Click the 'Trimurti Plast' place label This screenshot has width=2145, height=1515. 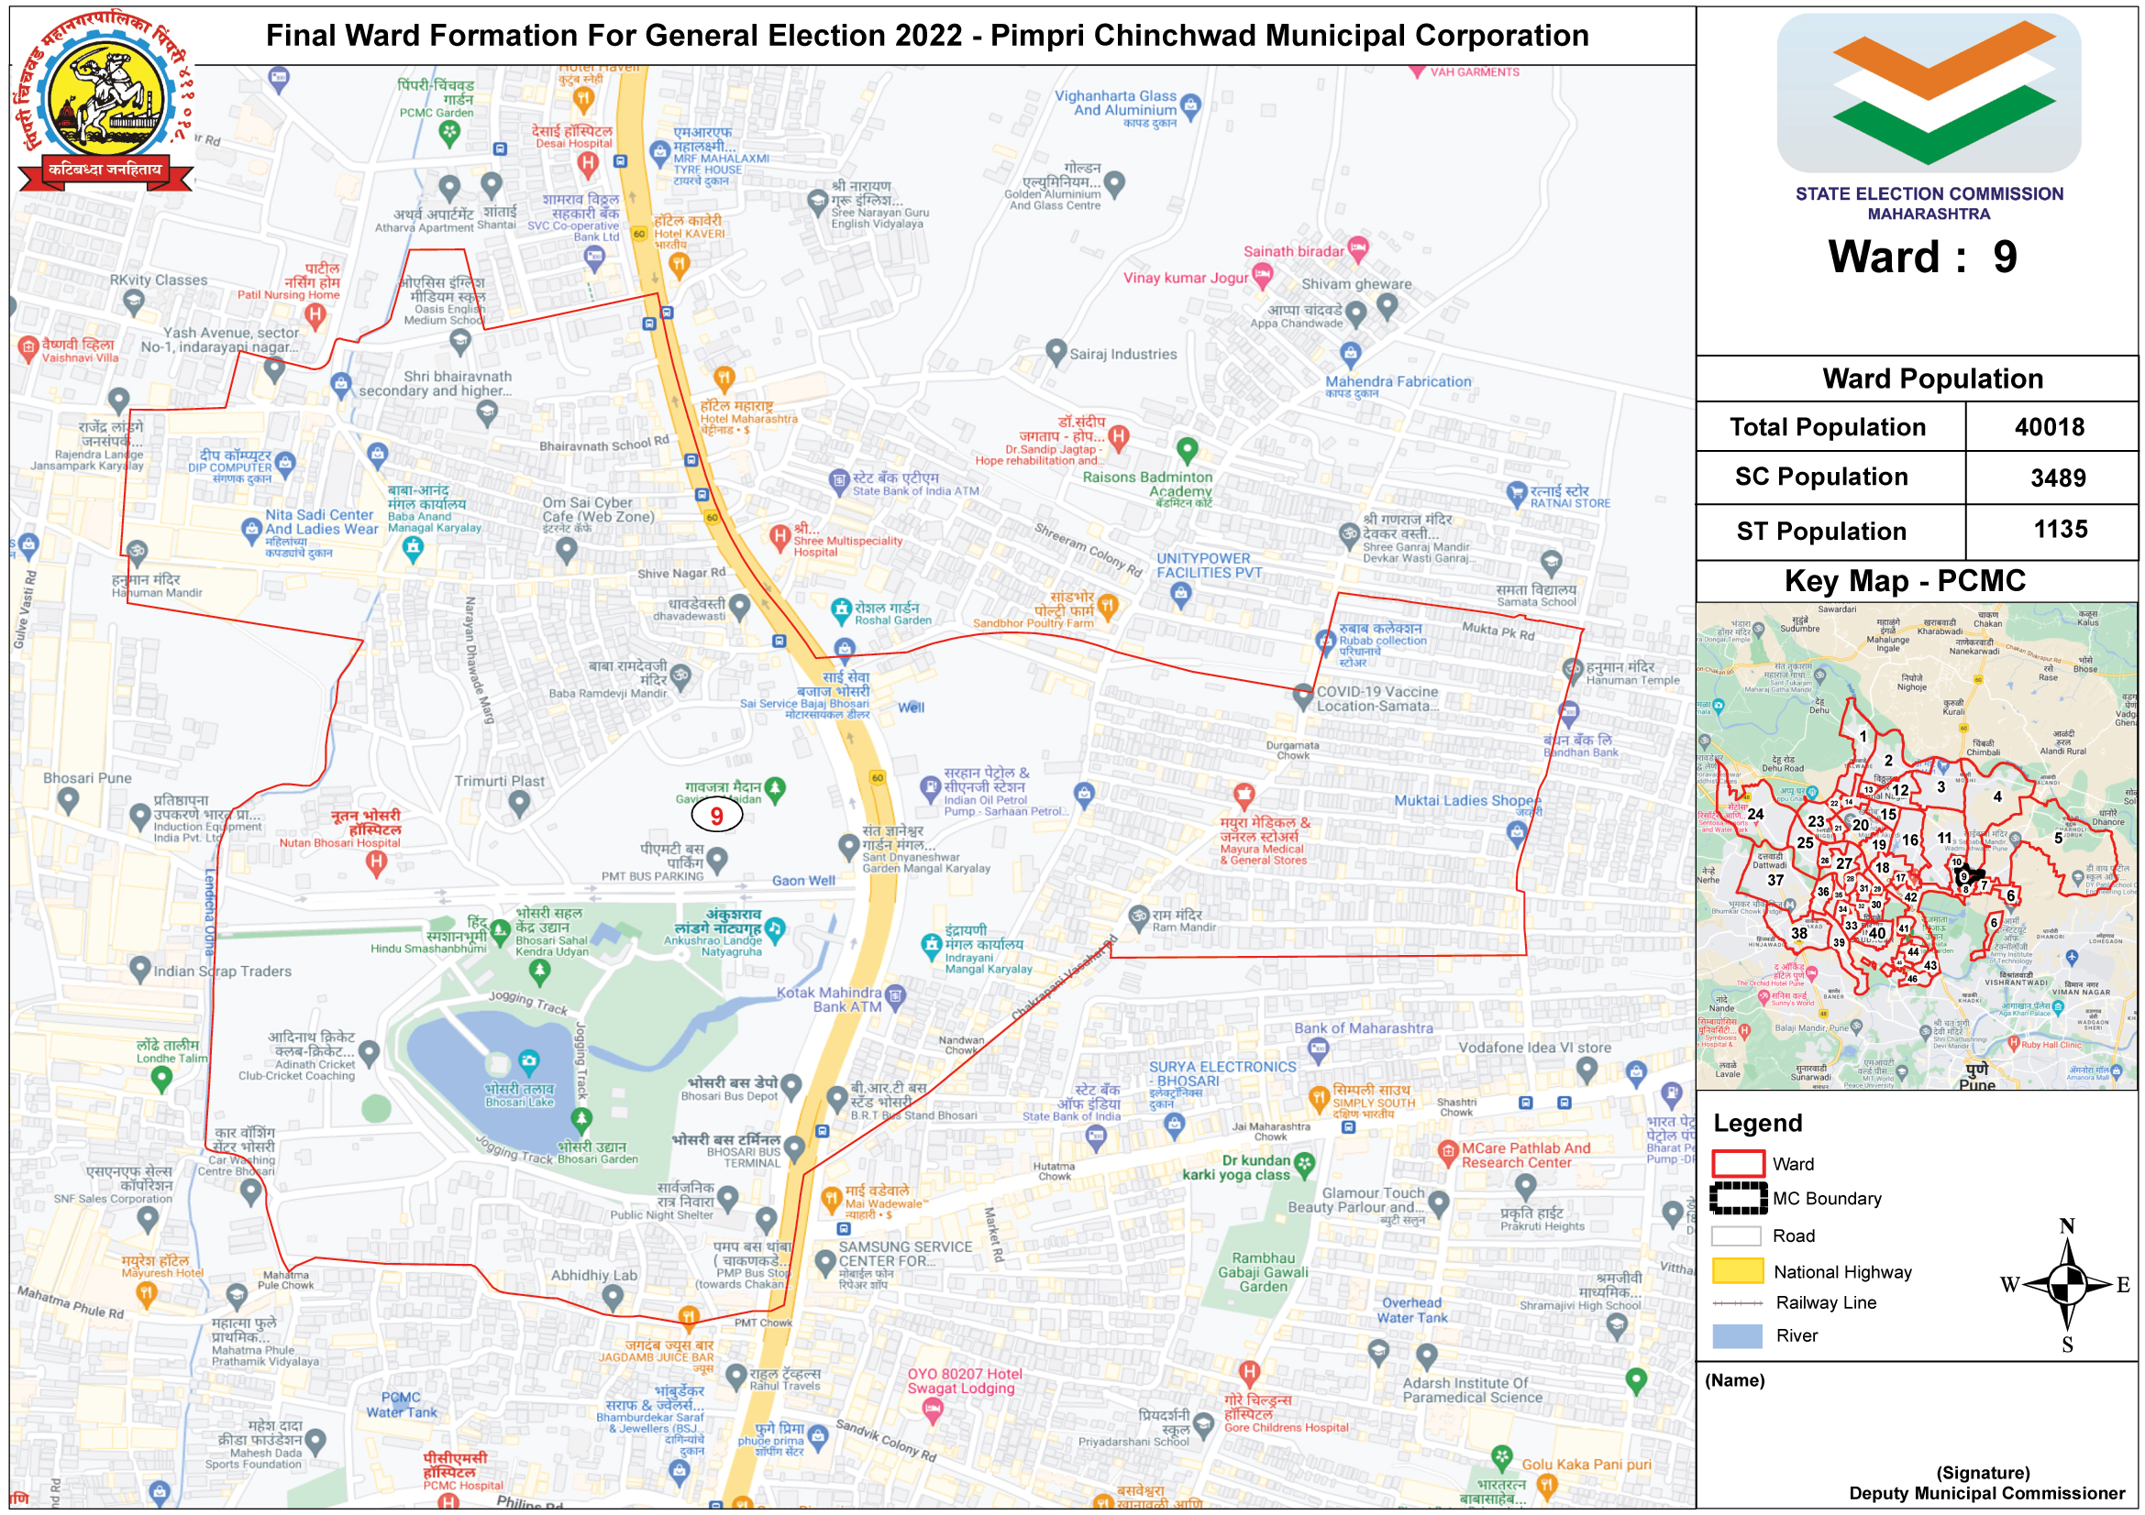(x=500, y=782)
